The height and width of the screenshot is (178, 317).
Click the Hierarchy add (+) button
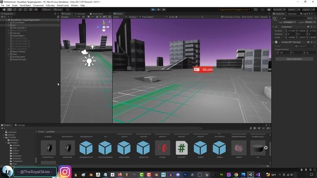tap(2, 17)
